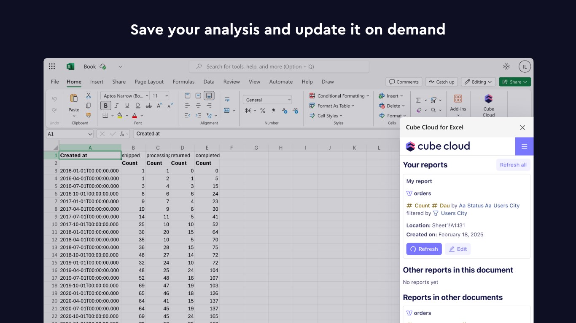Click Decrease Decimal icon
This screenshot has height=323, width=576.
coord(296,111)
